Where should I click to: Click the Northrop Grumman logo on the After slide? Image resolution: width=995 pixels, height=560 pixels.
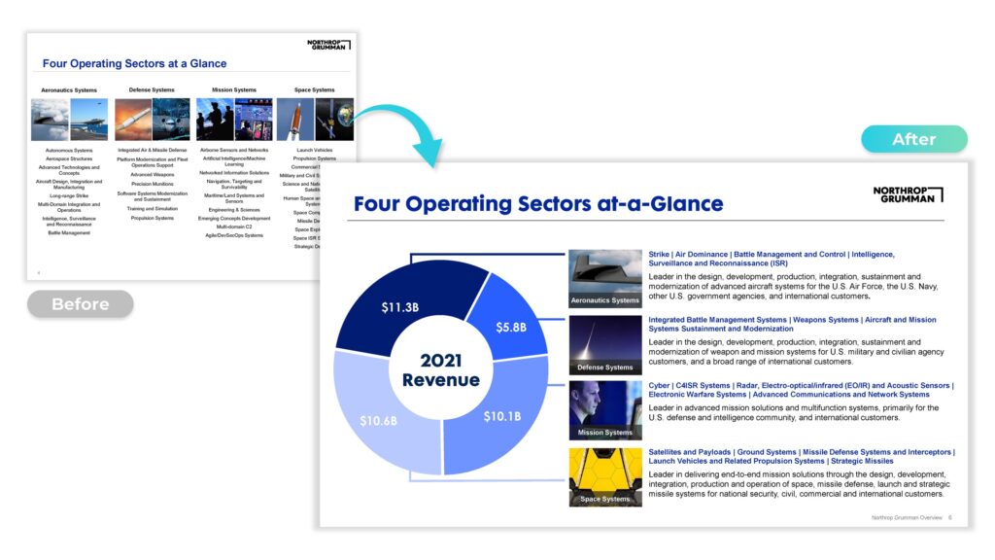(908, 193)
